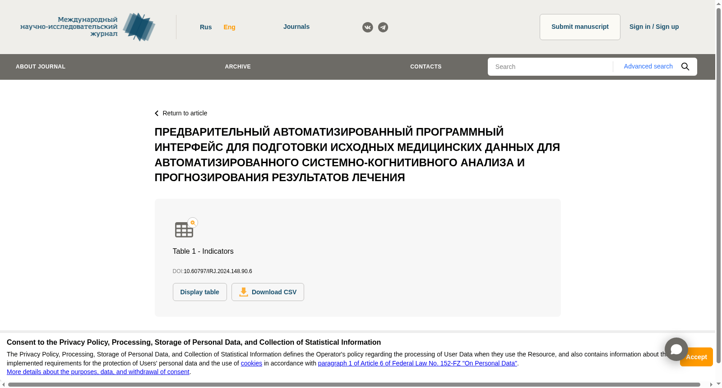The width and height of the screenshot is (722, 388).
Task: Click the Download CSV button
Action: tap(268, 292)
